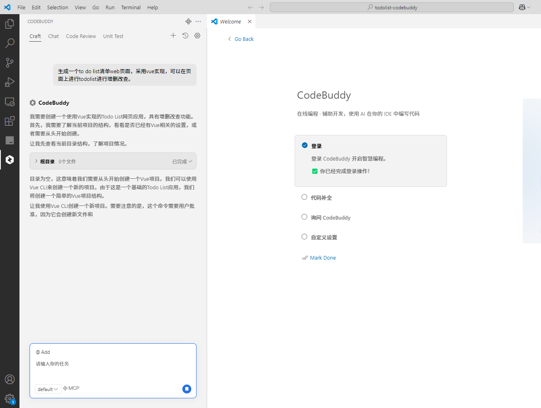Click the VS Code logo in title bar
Screen dimensions: 541x408
click(7, 7)
